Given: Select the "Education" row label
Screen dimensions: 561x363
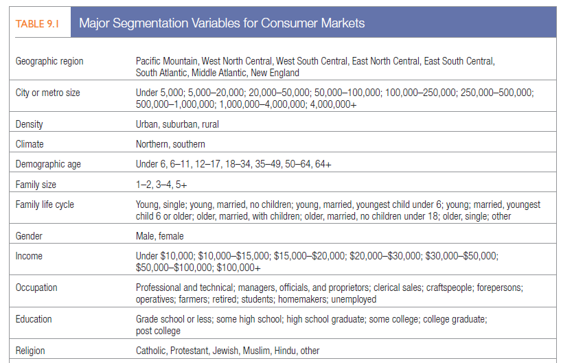Looking at the screenshot, I should click(34, 319).
